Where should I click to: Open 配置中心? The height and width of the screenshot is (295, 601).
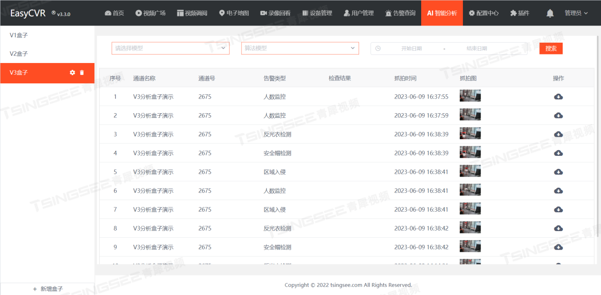coord(483,13)
